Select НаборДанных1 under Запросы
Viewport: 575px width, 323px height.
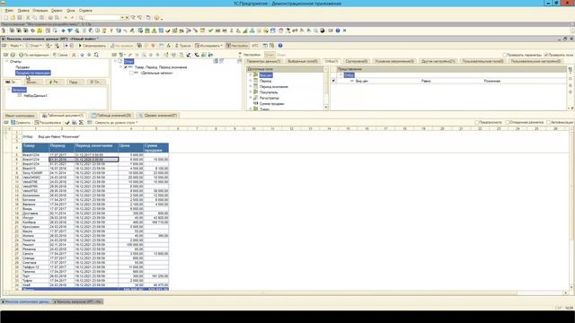35,96
